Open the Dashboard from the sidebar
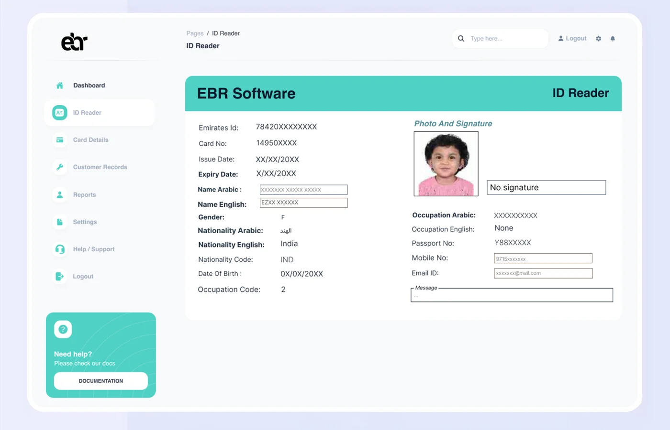Screen dimensions: 670x430 [59, 85]
